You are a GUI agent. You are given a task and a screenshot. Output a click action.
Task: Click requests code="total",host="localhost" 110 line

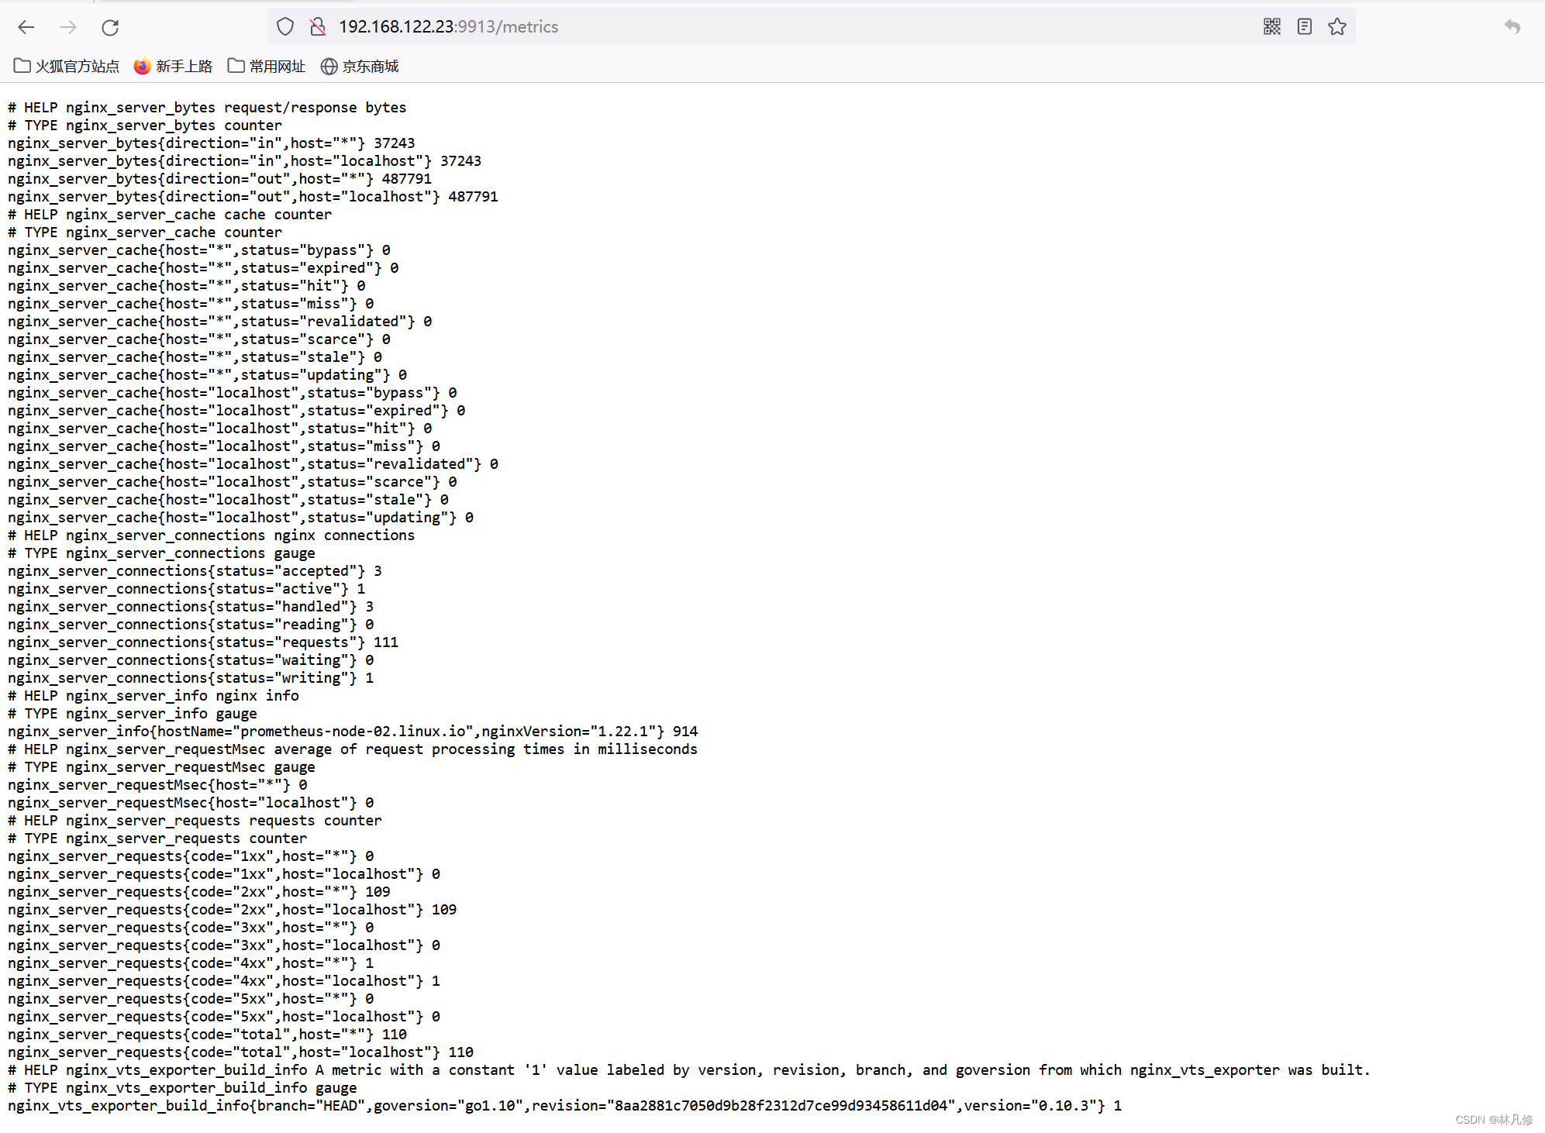pyautogui.click(x=240, y=1052)
